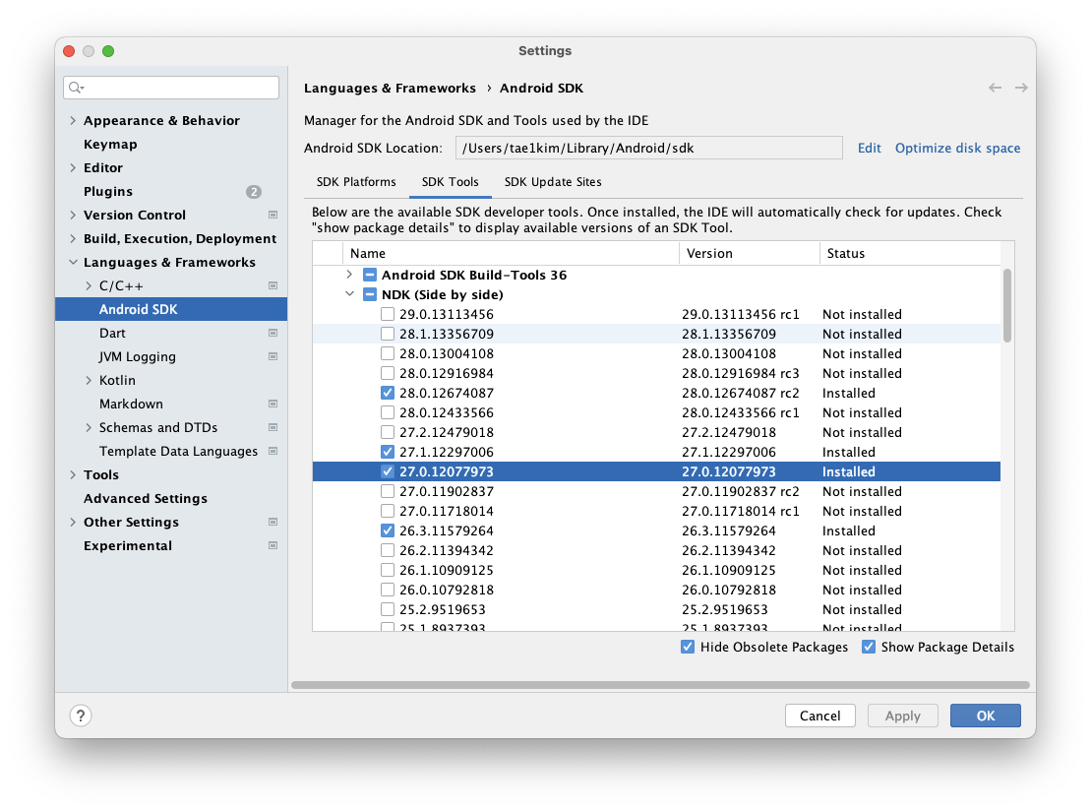This screenshot has width=1091, height=811.
Task: Check NDK version 29.0.13113456
Action: click(x=388, y=314)
